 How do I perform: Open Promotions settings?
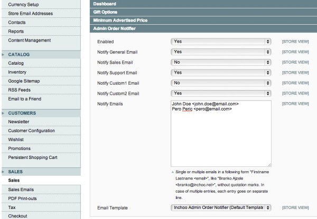tap(20, 148)
